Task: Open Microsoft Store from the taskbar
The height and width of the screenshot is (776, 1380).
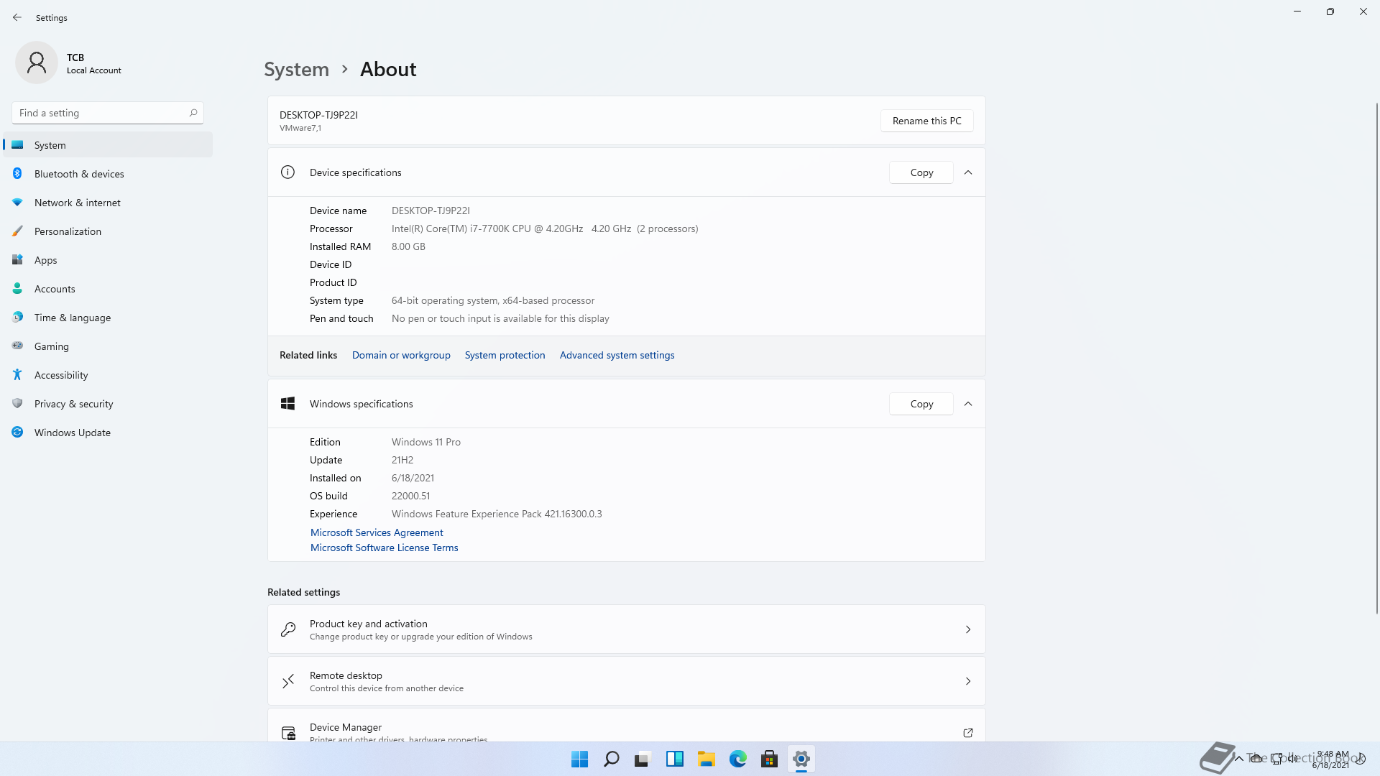Action: point(770,759)
